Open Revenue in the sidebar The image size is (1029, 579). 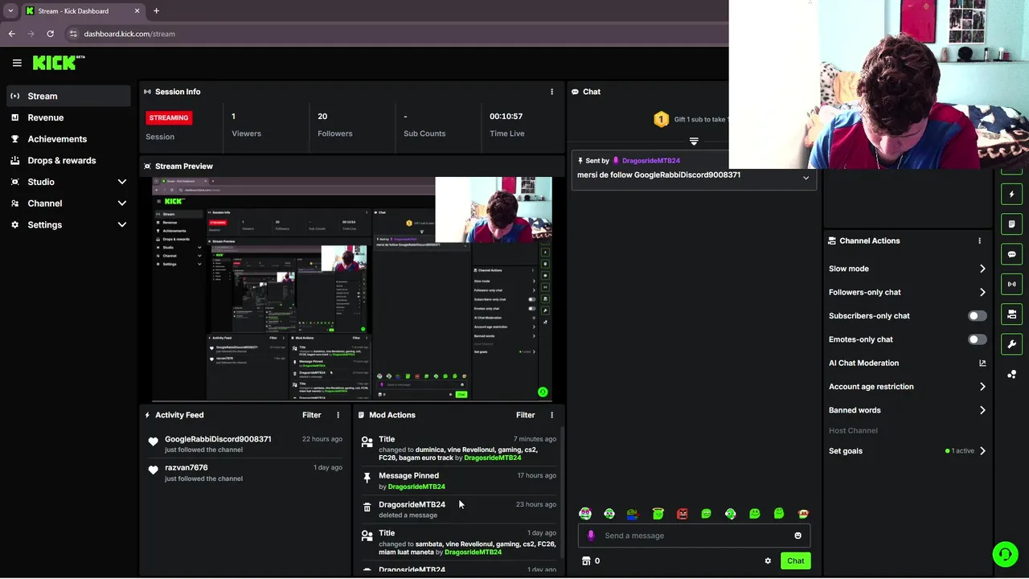click(x=68, y=117)
